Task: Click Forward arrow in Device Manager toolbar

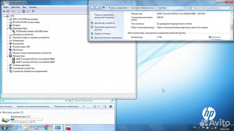Action: pyautogui.click(x=8, y=11)
